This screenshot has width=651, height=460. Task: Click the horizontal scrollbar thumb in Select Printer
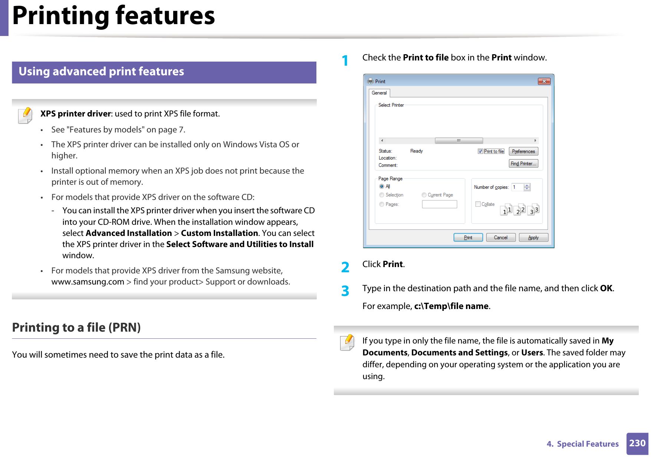(459, 141)
